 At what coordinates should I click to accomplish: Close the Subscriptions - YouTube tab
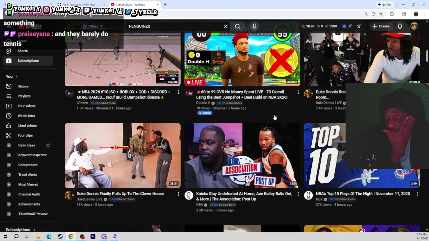[x=157, y=4]
